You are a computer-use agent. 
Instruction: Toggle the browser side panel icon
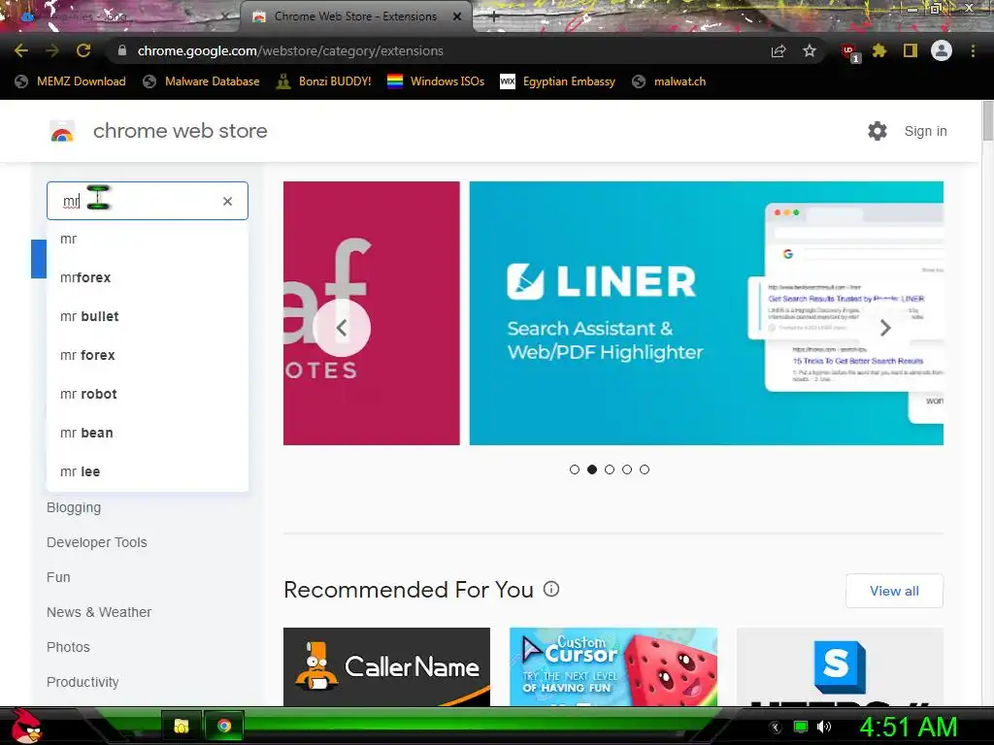click(911, 50)
